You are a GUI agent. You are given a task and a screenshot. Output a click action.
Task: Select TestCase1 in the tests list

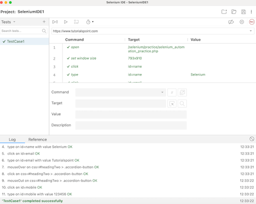[24, 41]
